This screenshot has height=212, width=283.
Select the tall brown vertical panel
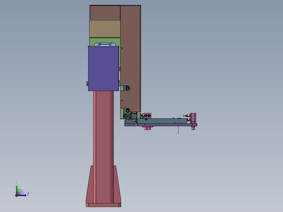[x=130, y=59]
